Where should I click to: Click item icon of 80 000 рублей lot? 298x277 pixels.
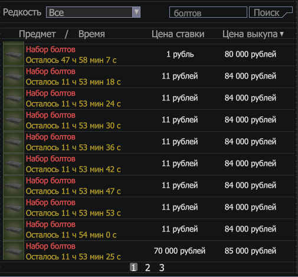(14, 55)
